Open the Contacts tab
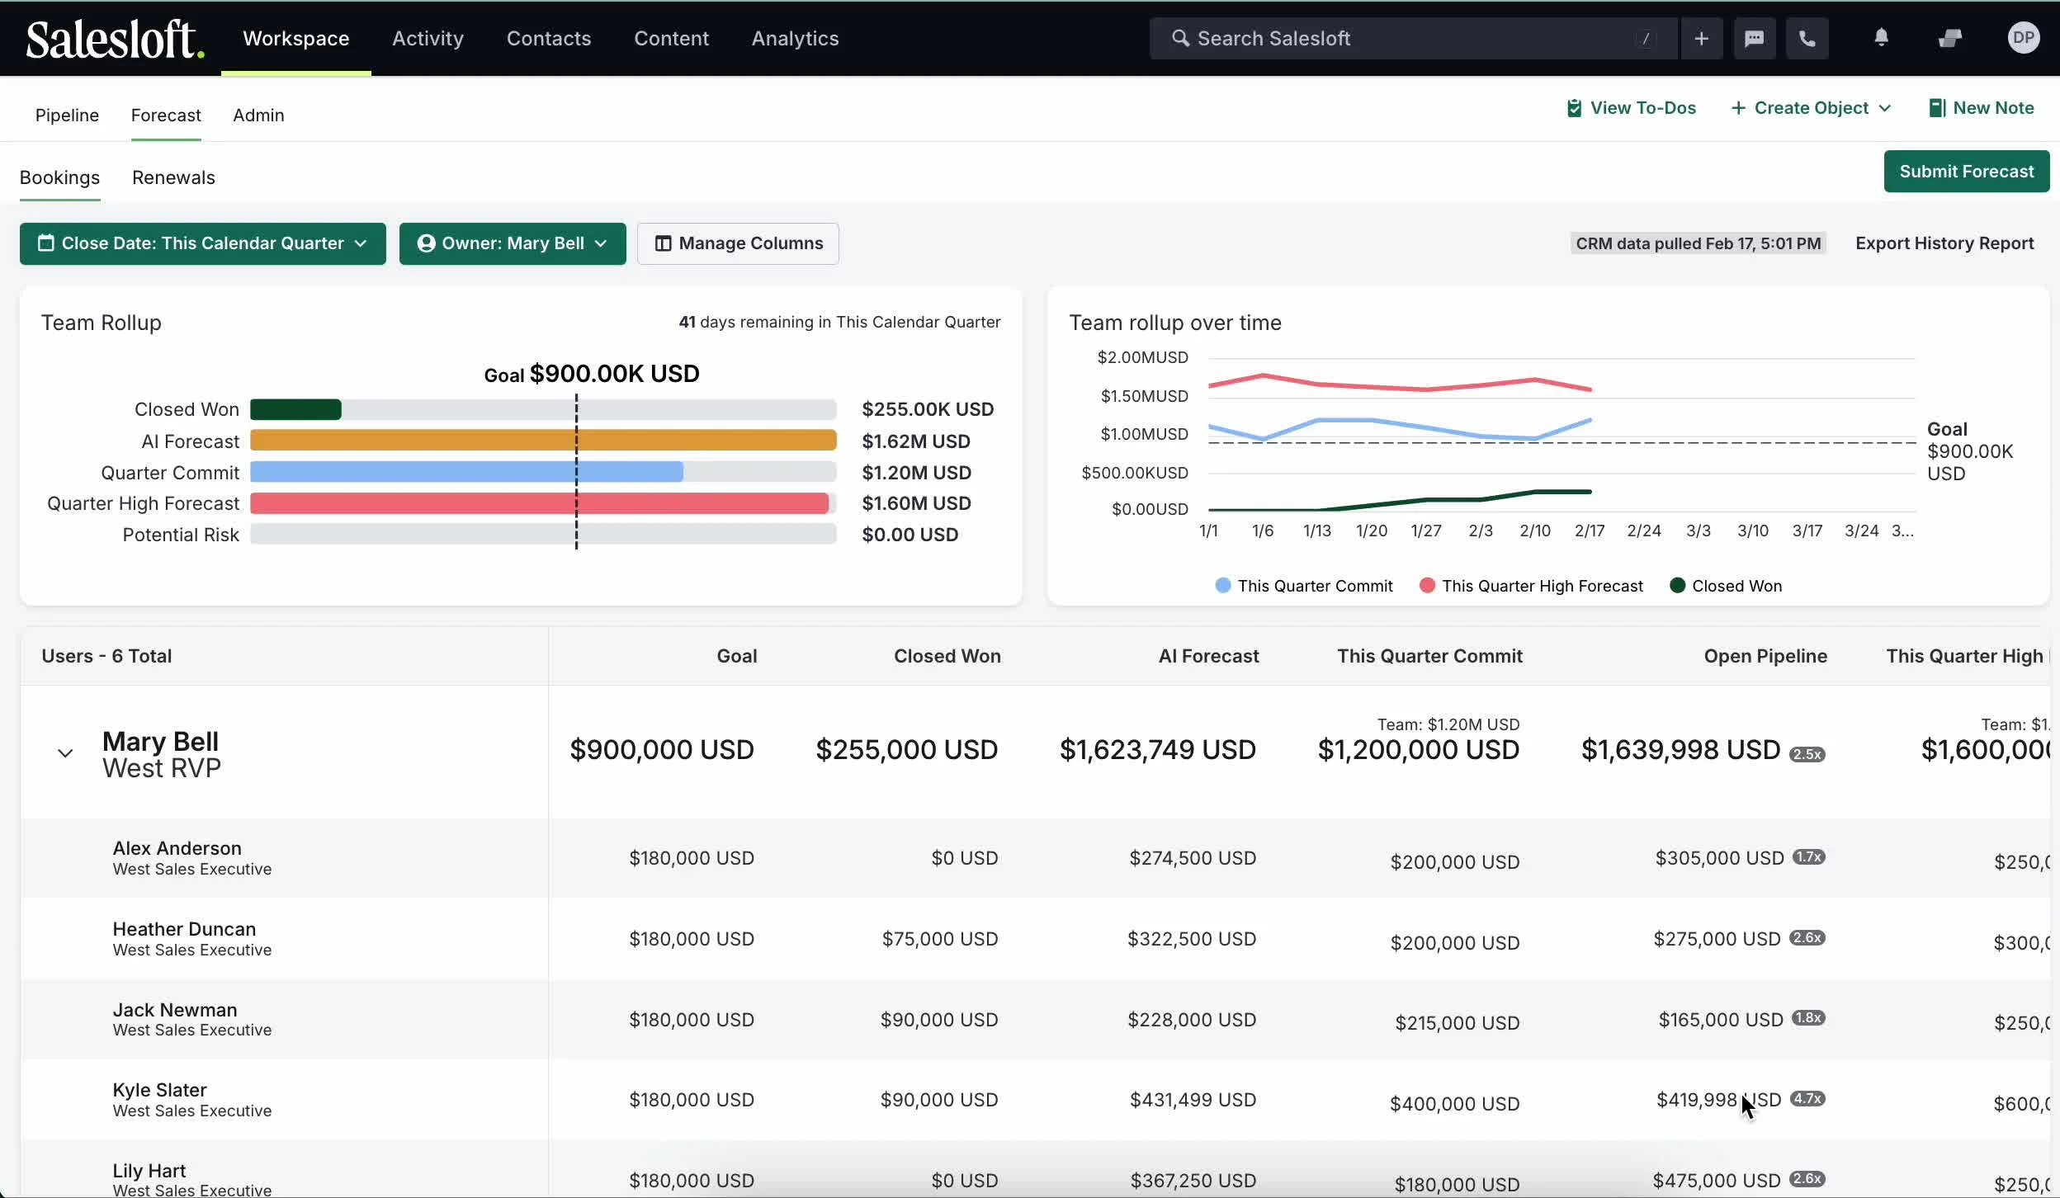The width and height of the screenshot is (2060, 1198). point(549,38)
